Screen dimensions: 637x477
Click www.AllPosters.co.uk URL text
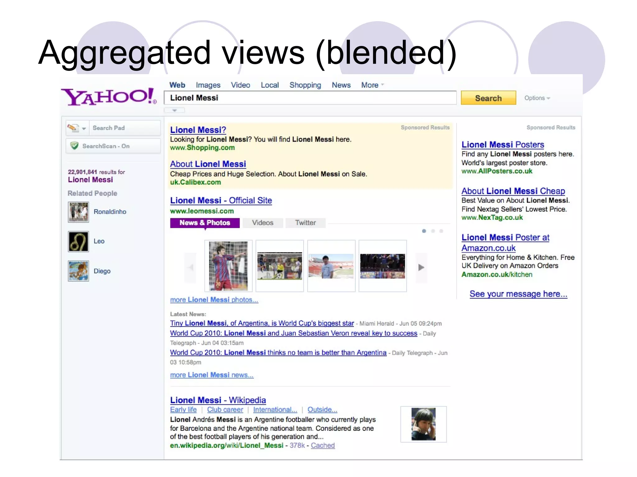tap(497, 171)
